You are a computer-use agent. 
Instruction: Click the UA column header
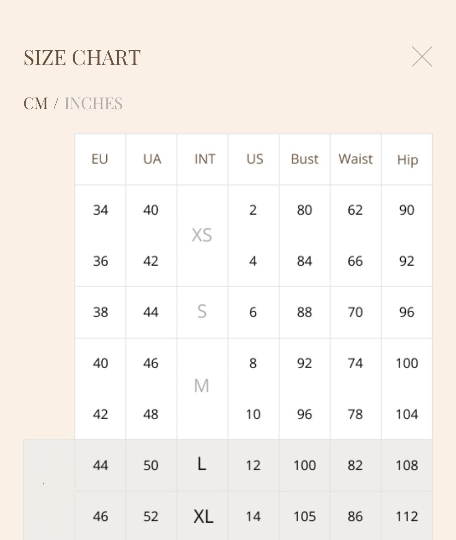[152, 159]
